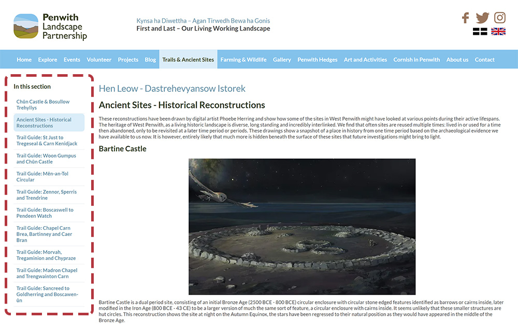Open the Twitter bird icon
This screenshot has height=334, width=518.
482,18
